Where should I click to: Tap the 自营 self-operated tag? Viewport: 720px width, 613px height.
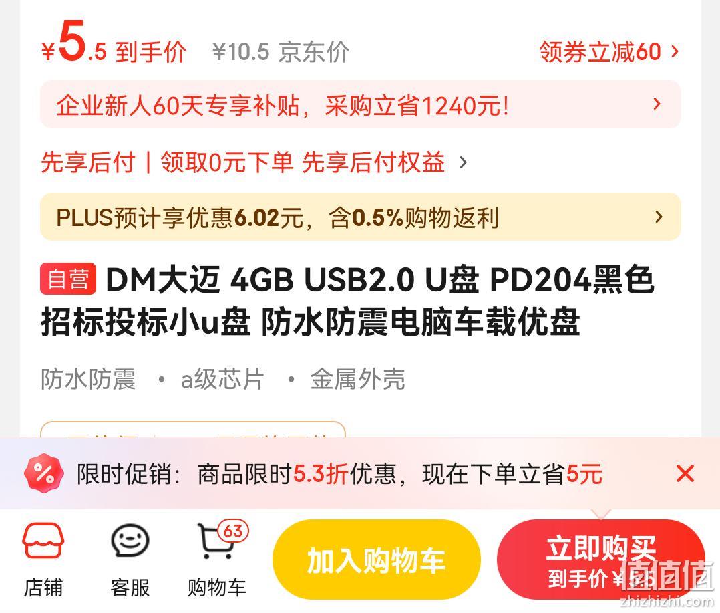point(68,279)
